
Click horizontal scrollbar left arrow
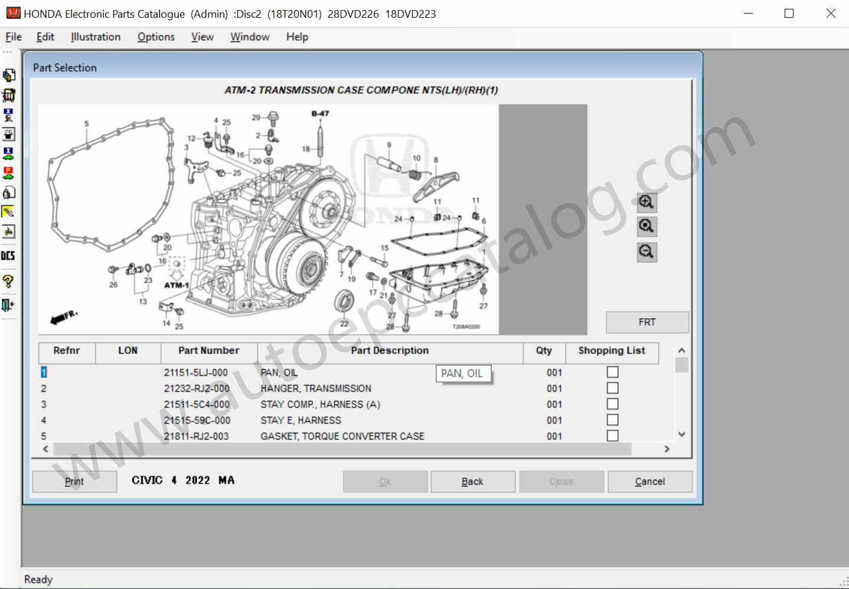pos(45,449)
